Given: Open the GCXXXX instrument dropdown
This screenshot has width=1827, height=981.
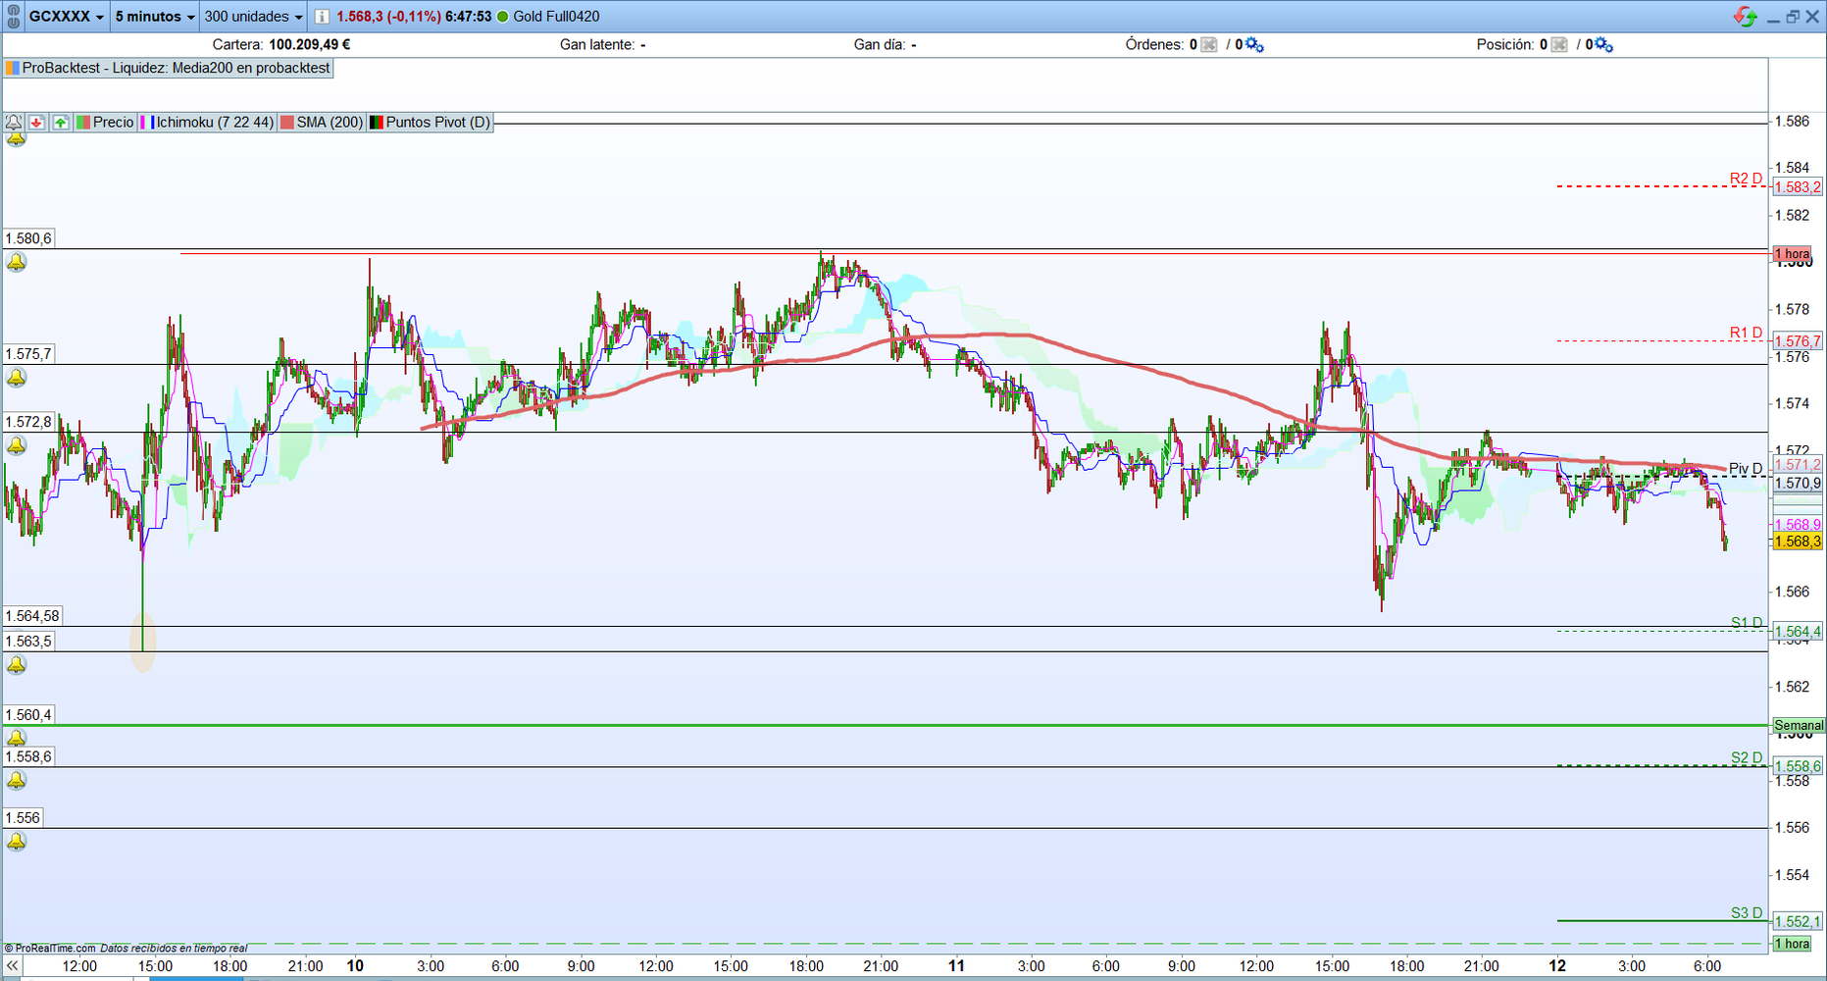Looking at the screenshot, I should pyautogui.click(x=66, y=17).
